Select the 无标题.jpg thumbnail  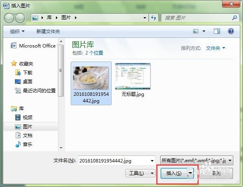pos(133,76)
